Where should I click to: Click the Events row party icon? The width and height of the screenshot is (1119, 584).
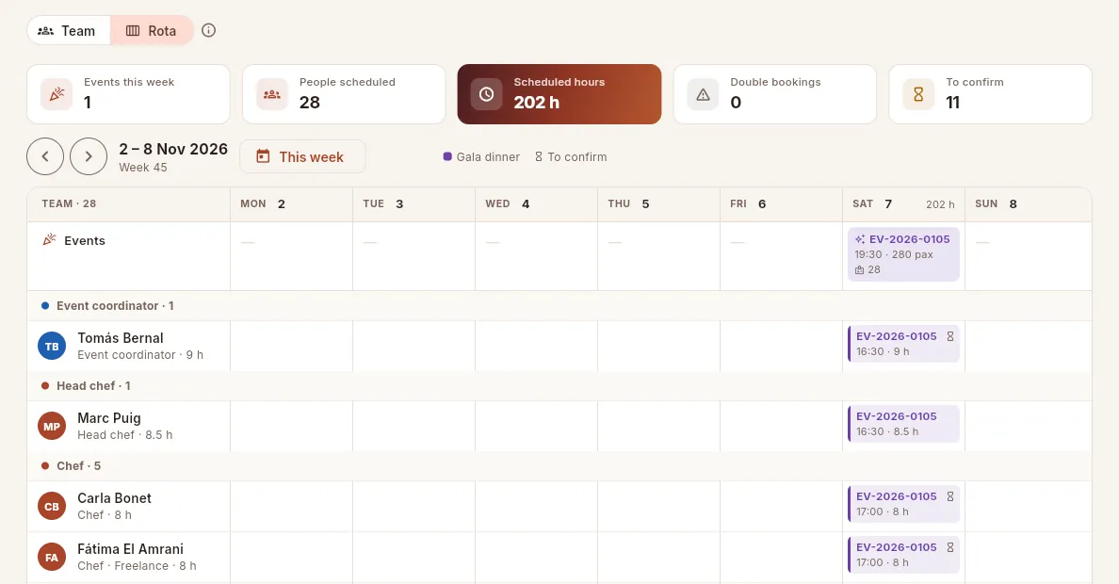point(49,240)
